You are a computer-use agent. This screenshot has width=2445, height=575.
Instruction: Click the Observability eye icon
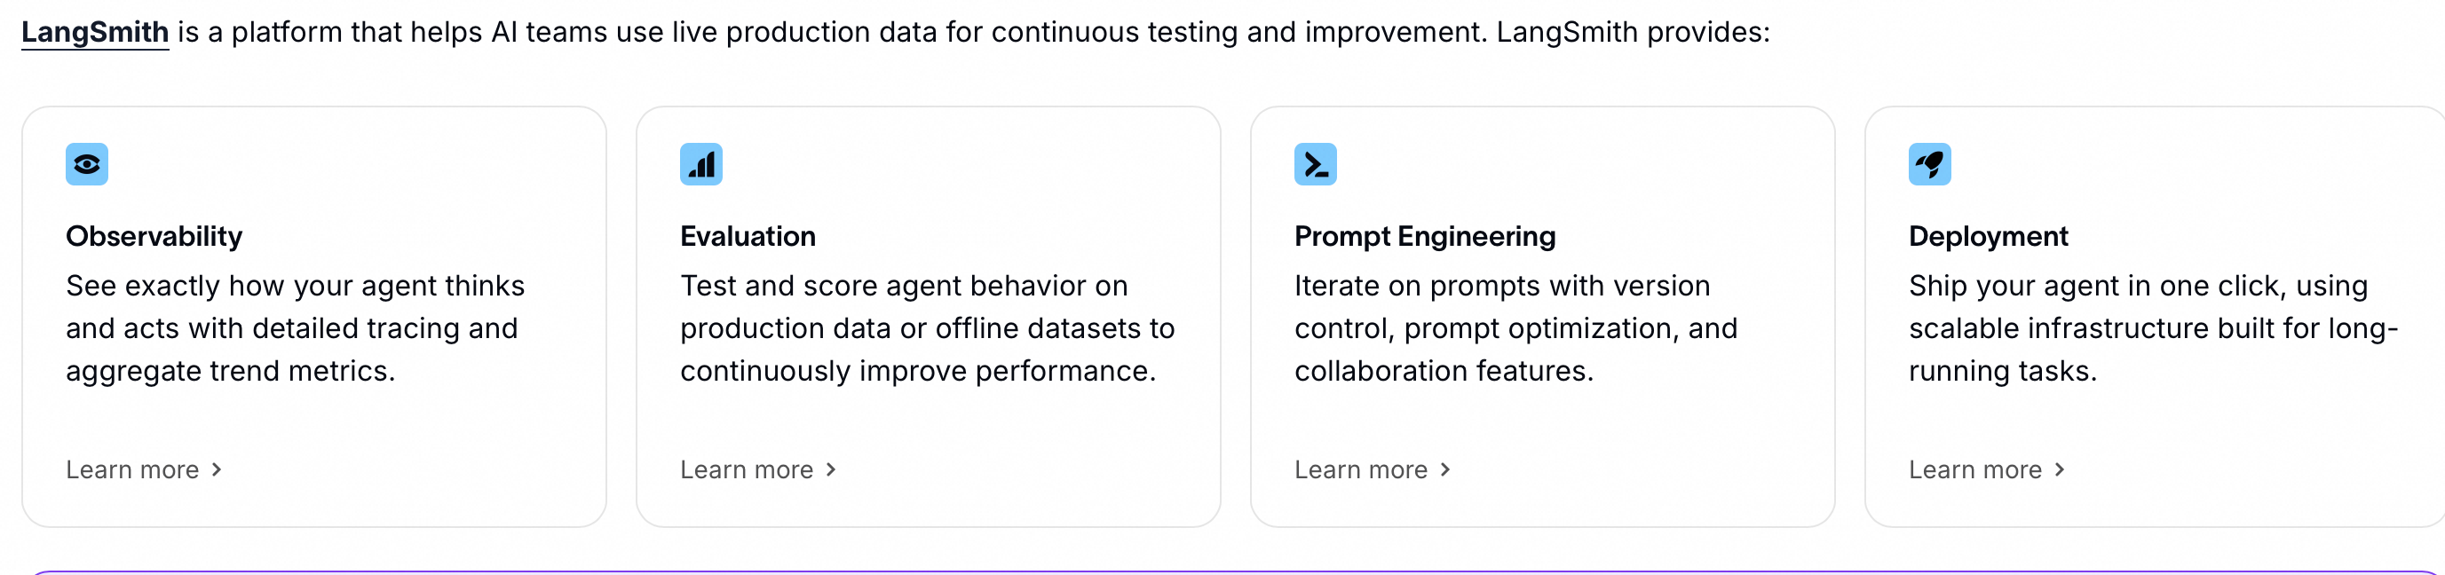(x=86, y=164)
